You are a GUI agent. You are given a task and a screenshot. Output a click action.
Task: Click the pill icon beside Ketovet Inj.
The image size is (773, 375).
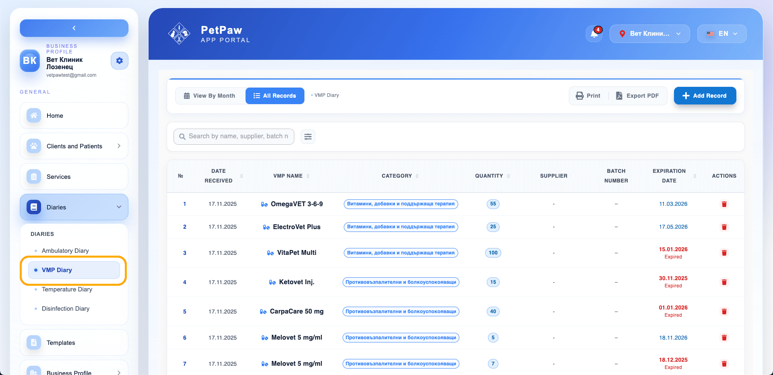pos(273,282)
